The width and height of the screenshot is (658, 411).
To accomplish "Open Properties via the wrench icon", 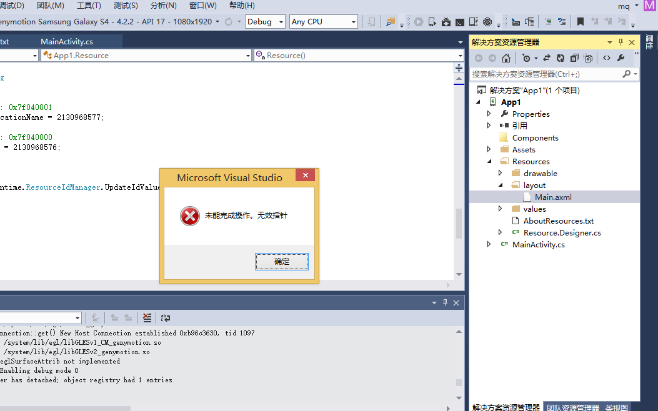I will click(x=621, y=58).
